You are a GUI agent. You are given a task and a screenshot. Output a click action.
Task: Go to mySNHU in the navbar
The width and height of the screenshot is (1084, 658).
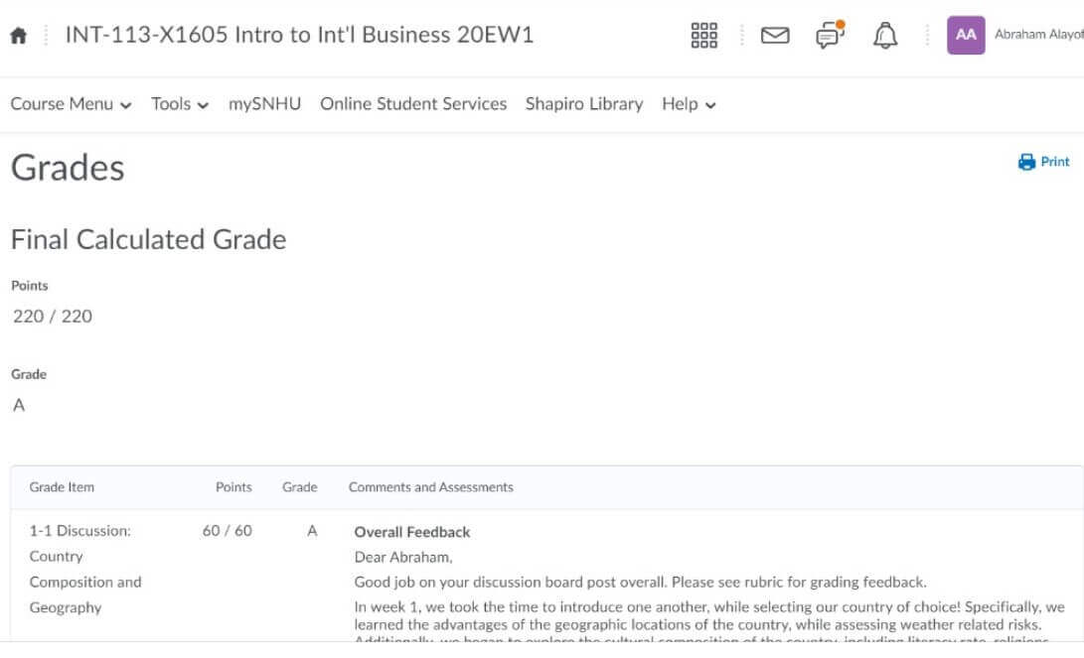pos(264,104)
